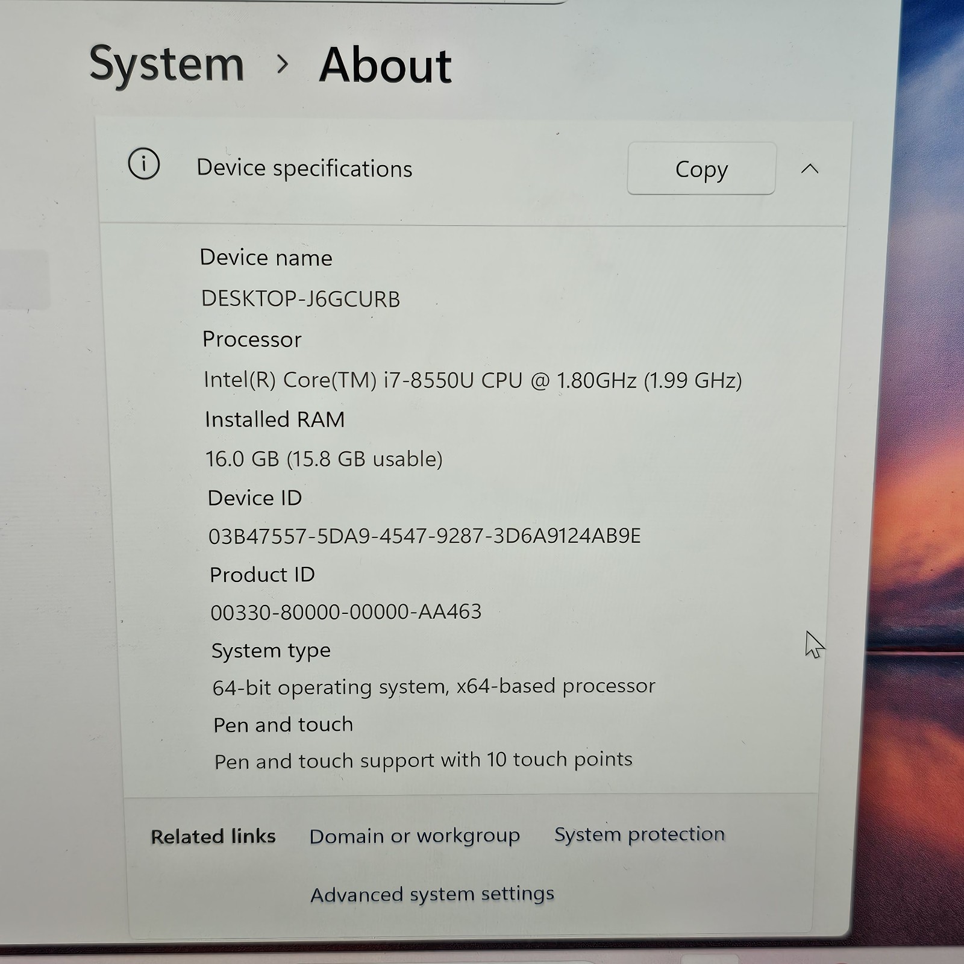
Task: Click the Device name label
Action: 266,258
